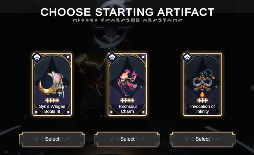Click the runic subtitle under the heading
The image size is (254, 155).
pyautogui.click(x=127, y=20)
